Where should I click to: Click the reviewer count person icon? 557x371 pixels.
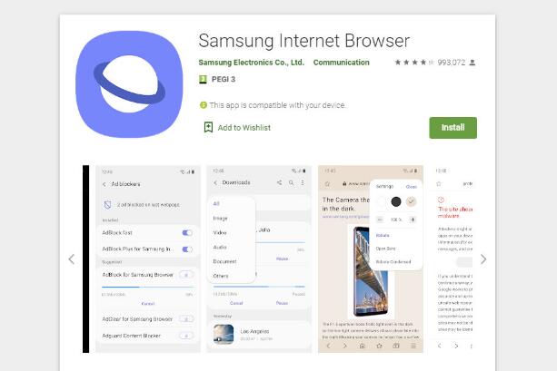click(x=472, y=63)
